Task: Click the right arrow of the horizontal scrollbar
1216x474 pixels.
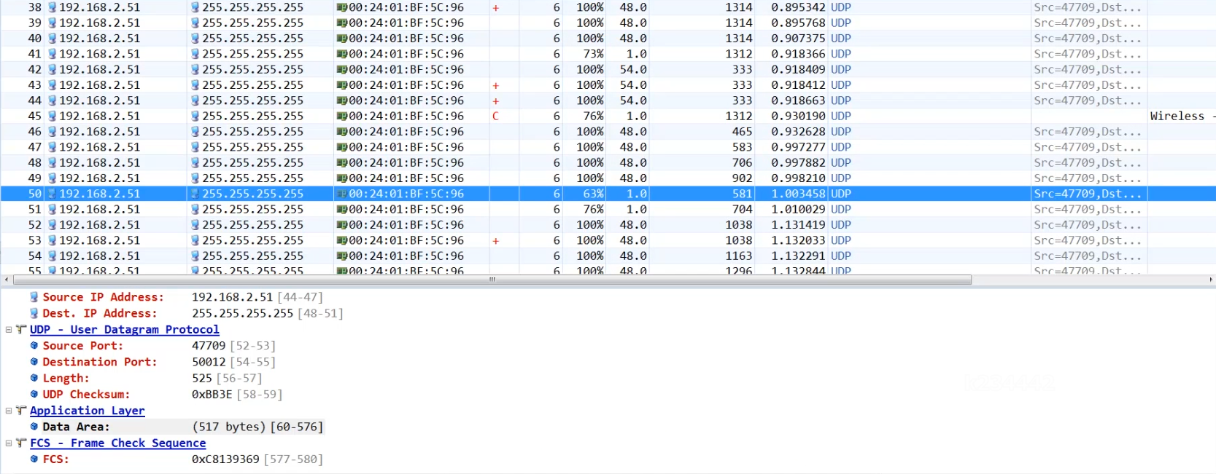Action: [x=1211, y=280]
